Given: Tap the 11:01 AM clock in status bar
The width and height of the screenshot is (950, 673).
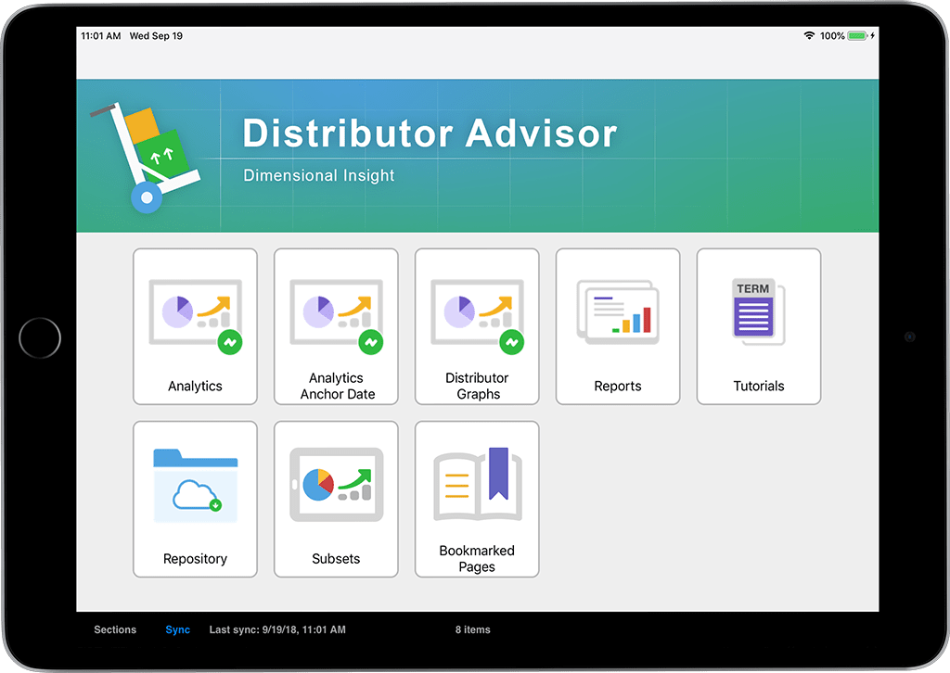Looking at the screenshot, I should click(101, 36).
